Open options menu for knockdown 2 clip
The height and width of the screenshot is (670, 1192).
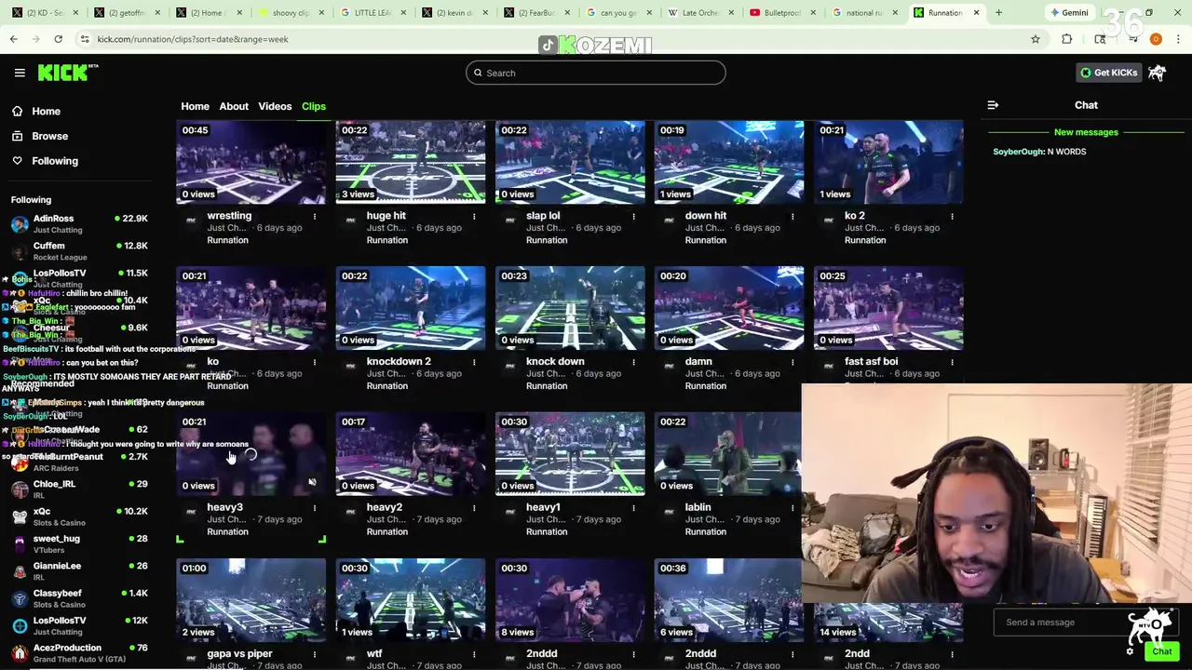[x=474, y=362]
